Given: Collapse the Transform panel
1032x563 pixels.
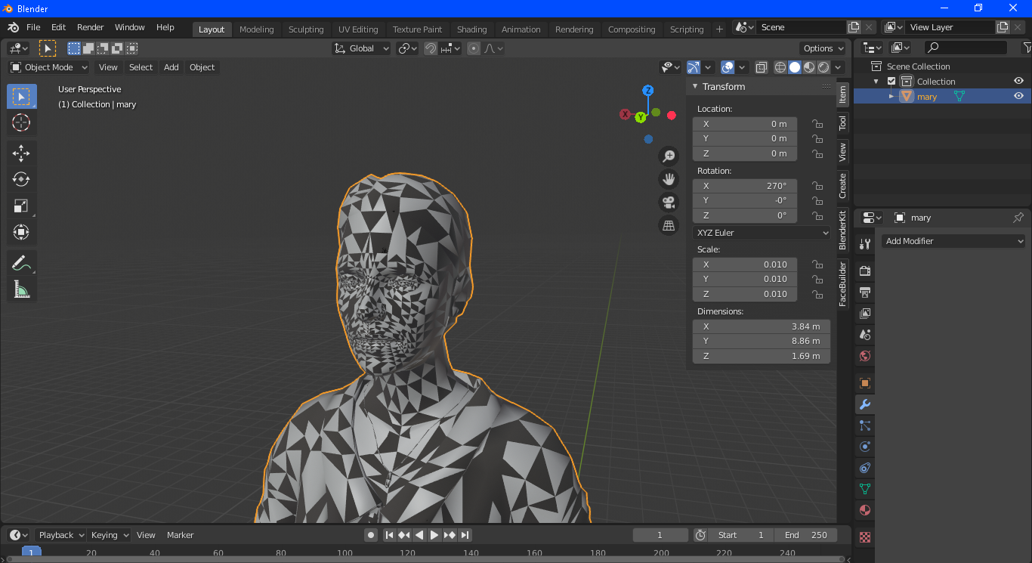Looking at the screenshot, I should click(x=695, y=86).
